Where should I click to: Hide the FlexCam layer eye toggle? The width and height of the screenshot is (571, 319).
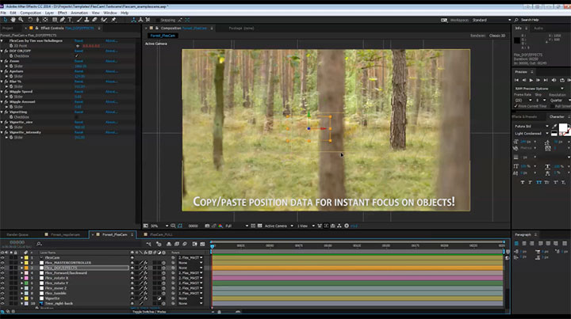(2, 257)
